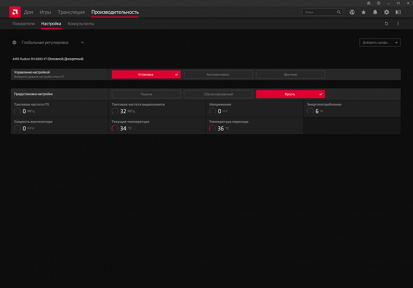Image resolution: width=413 pixels, height=288 pixels.
Task: Click the 36 °C junction temperature value
Action: (x=223, y=128)
